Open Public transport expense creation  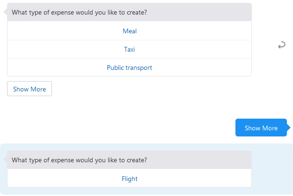pyautogui.click(x=130, y=68)
